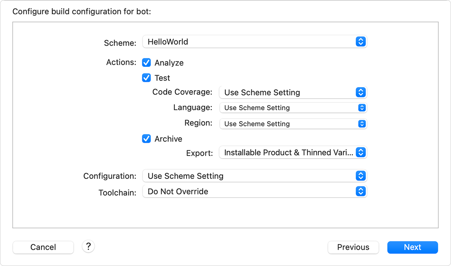Expand the Installable Product export dropdown
This screenshot has height=266, width=451.
(x=288, y=152)
